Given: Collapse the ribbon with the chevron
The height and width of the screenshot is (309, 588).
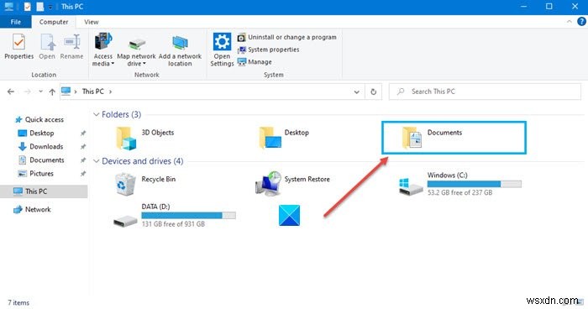Looking at the screenshot, I should [570, 22].
